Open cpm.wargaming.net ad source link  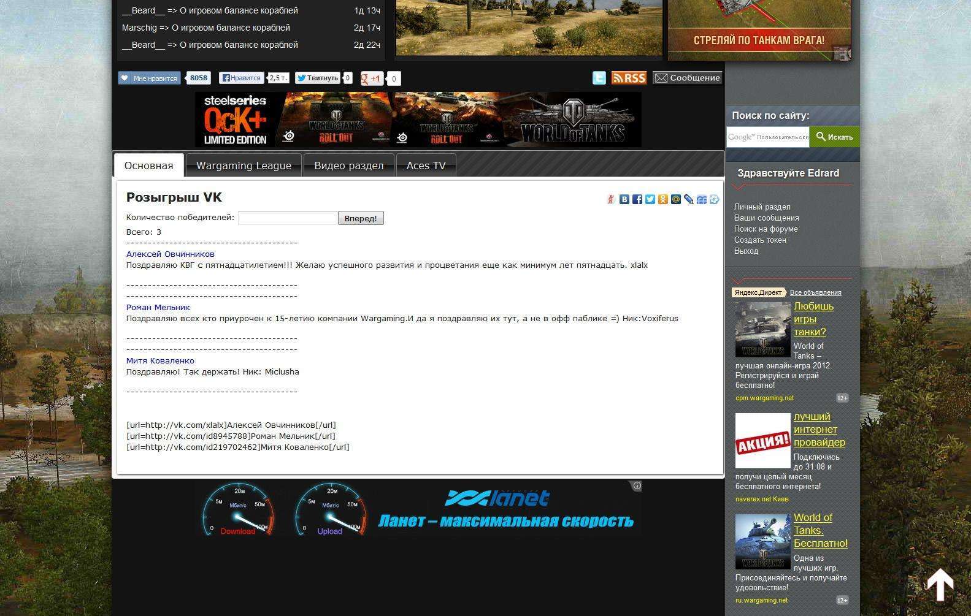click(765, 398)
